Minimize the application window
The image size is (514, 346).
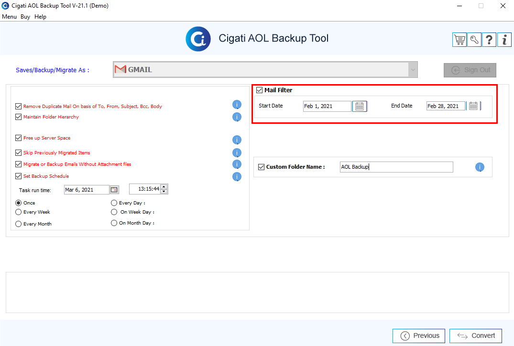[x=459, y=6]
